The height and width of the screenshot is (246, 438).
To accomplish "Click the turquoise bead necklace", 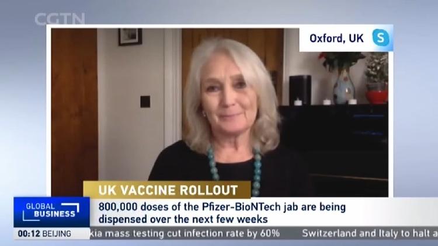I will pyautogui.click(x=235, y=170).
